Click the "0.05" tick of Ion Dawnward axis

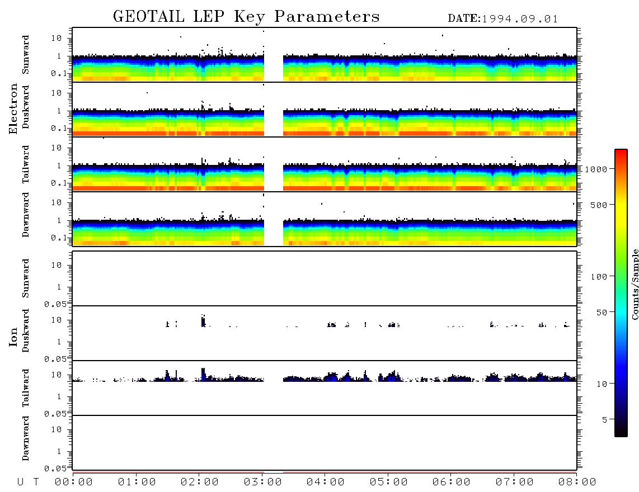(x=55, y=469)
